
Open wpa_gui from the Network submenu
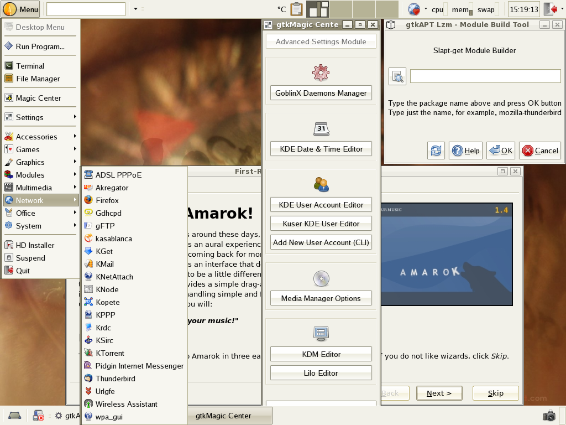point(134,417)
